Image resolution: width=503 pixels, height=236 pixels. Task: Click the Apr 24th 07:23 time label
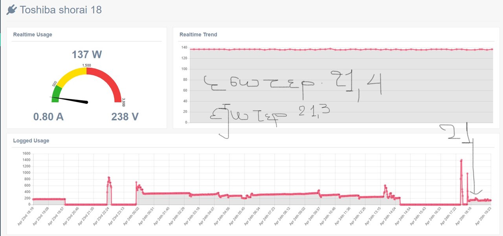pos(267,216)
